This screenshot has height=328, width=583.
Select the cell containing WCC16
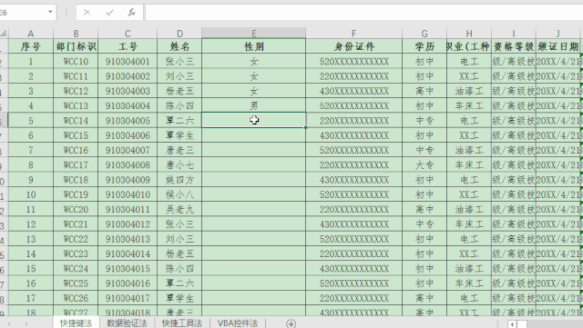[x=76, y=150]
